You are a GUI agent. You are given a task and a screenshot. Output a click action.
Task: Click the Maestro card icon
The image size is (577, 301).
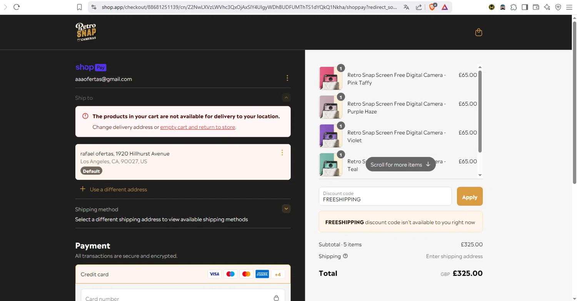(230, 274)
